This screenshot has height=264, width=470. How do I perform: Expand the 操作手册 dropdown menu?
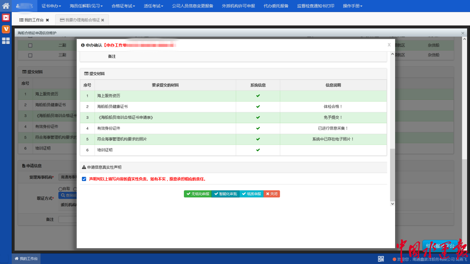point(352,6)
